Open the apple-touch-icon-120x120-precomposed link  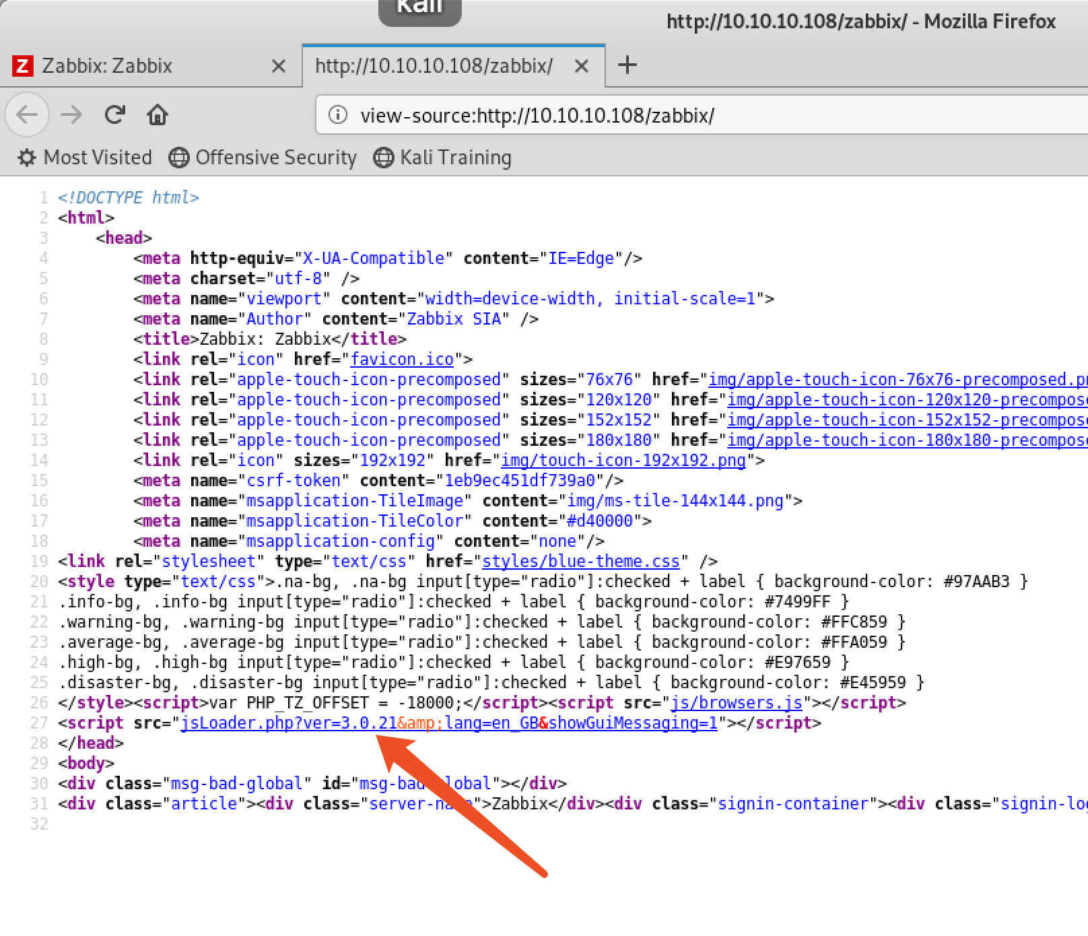coord(908,399)
